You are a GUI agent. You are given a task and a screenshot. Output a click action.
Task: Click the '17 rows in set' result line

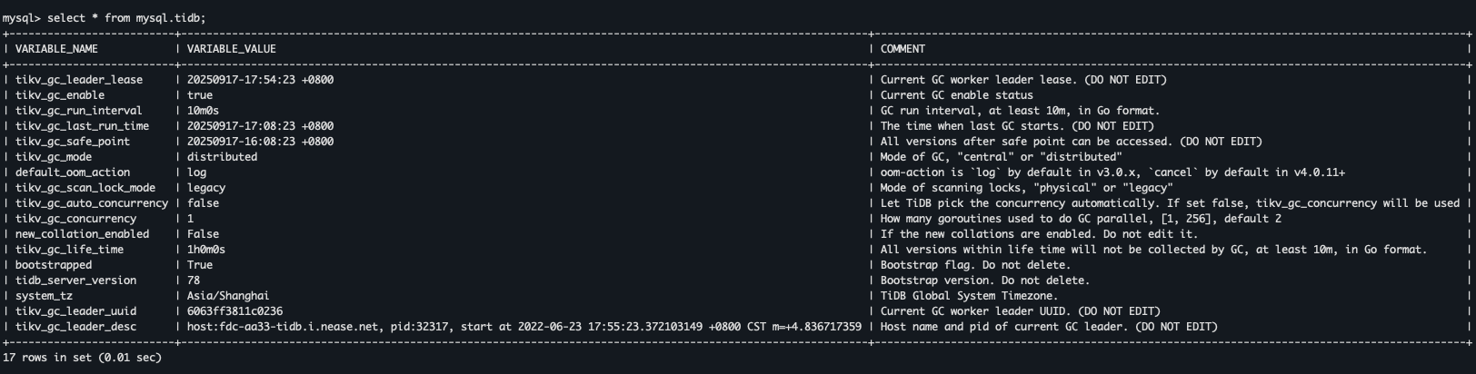(x=82, y=358)
